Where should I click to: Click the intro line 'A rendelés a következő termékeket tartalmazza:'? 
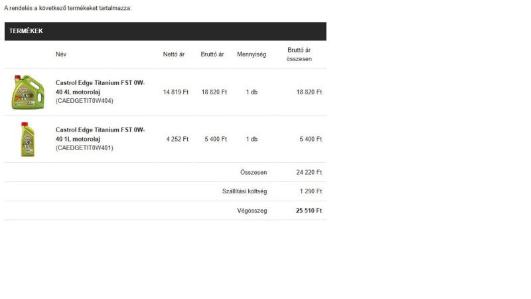[x=68, y=8]
